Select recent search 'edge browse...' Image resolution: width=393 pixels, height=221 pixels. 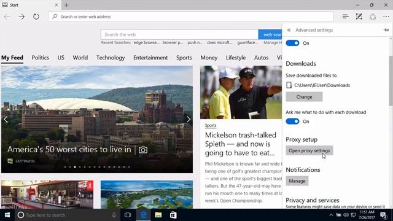click(146, 42)
